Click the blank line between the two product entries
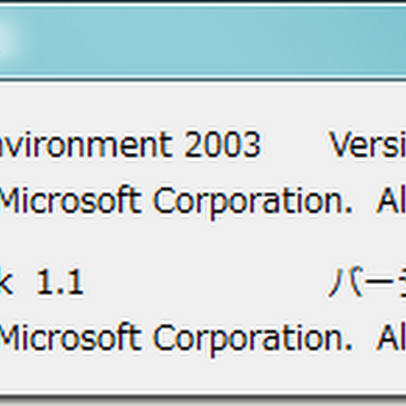The image size is (406, 406). (203, 241)
